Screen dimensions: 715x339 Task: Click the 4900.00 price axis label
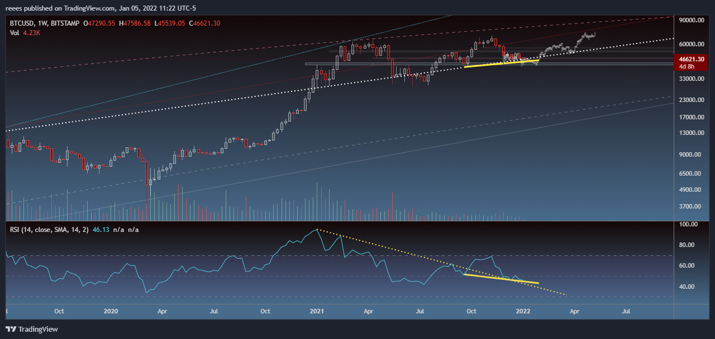click(x=690, y=190)
